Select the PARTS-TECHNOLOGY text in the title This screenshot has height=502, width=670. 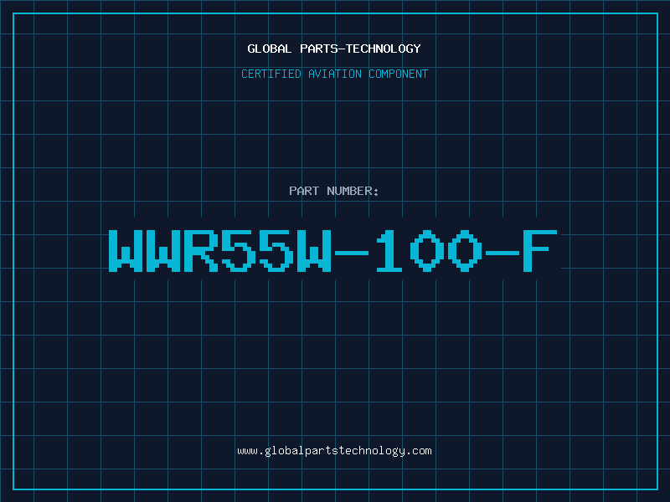click(361, 49)
